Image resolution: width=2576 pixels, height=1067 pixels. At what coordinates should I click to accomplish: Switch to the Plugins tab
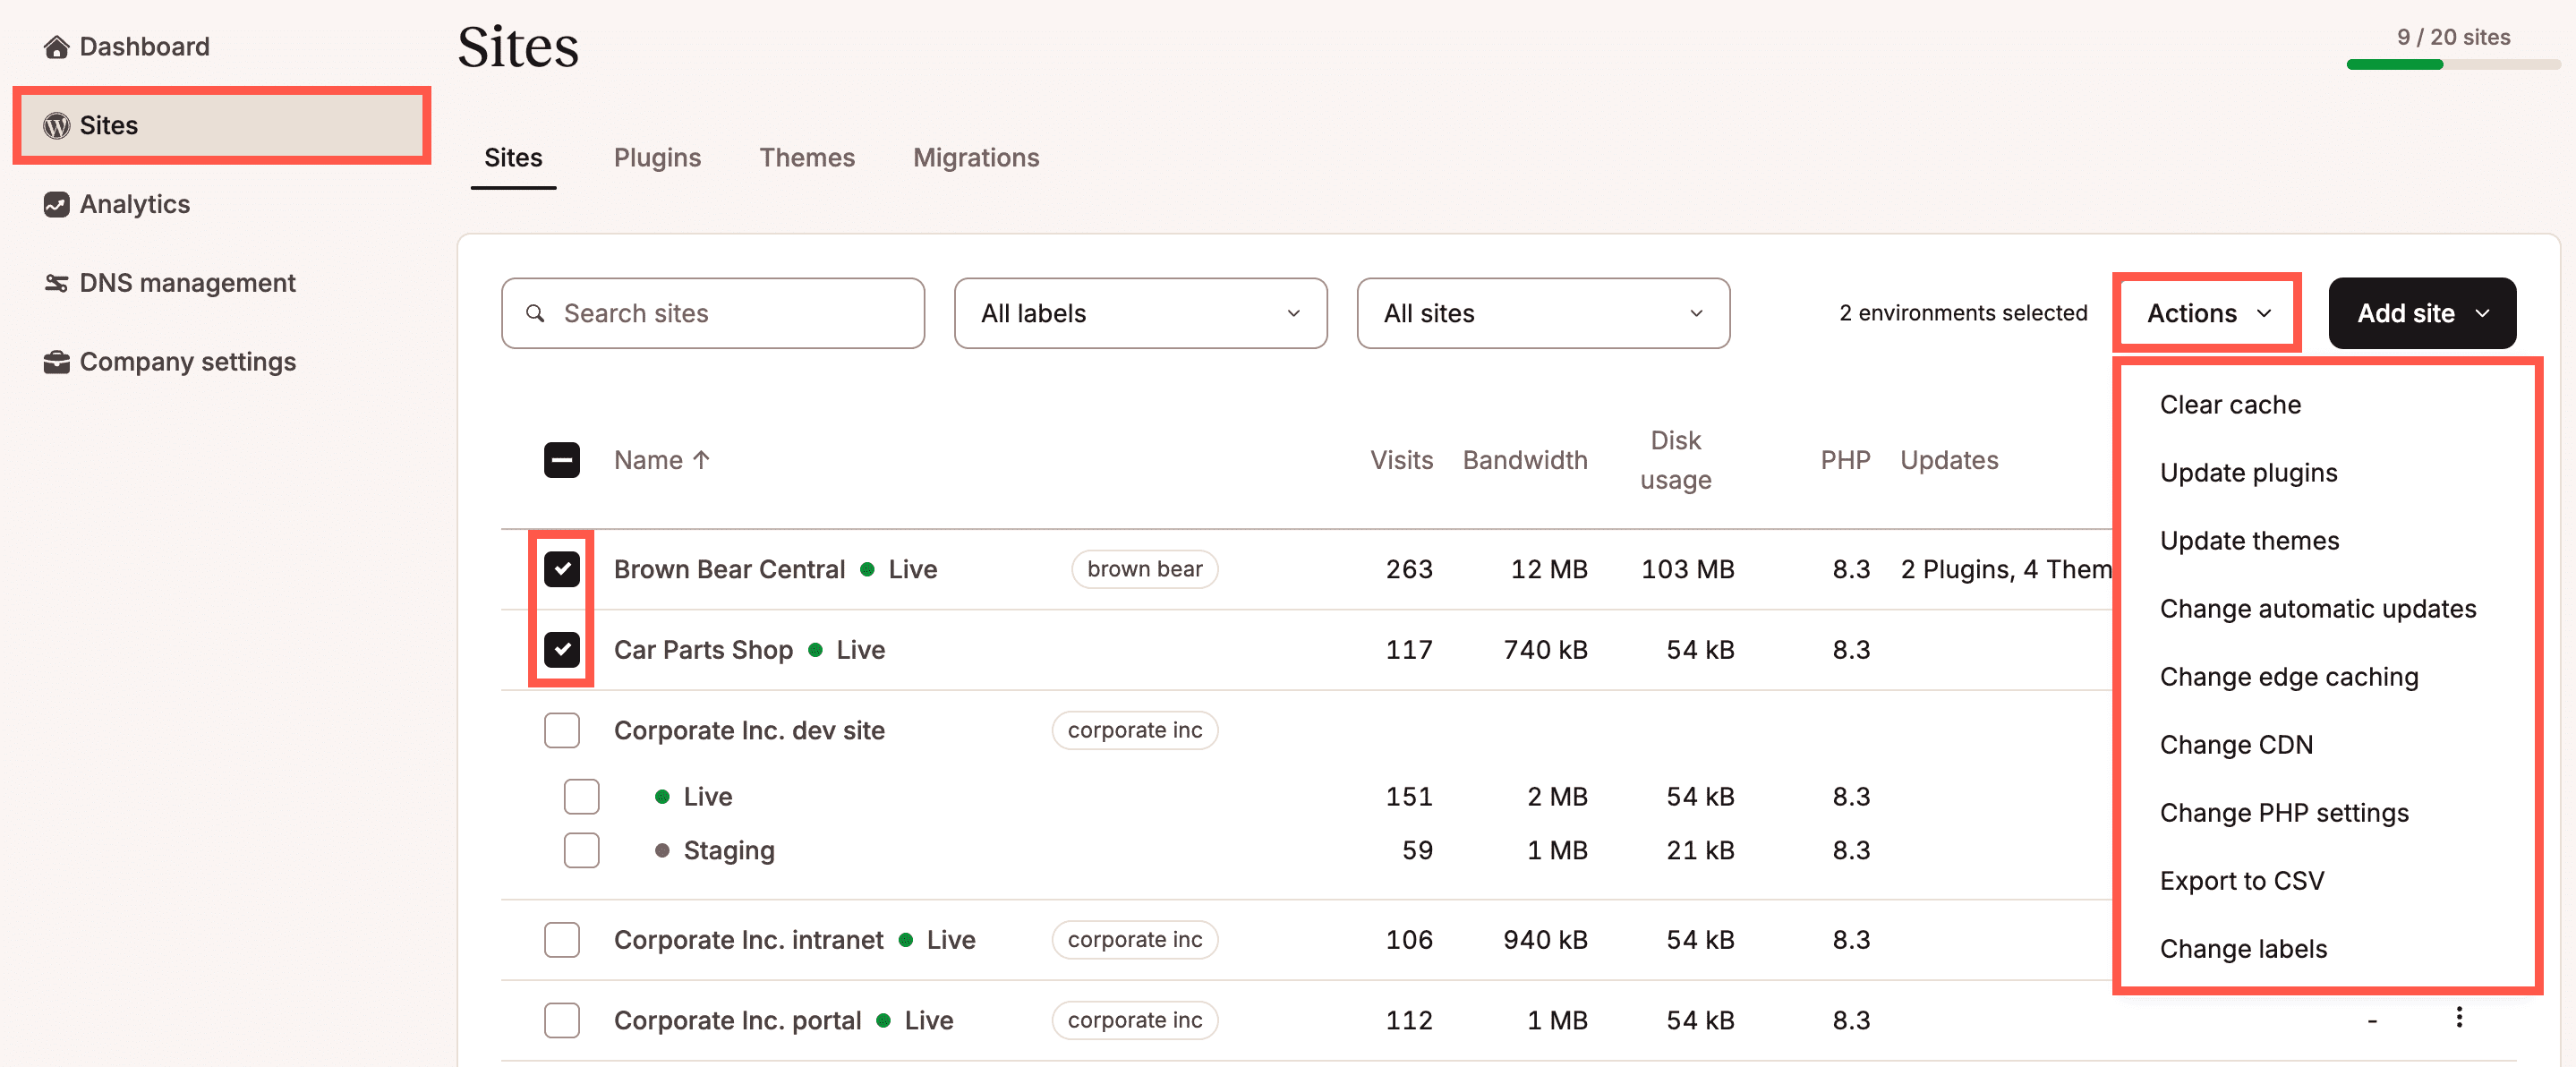coord(657,157)
